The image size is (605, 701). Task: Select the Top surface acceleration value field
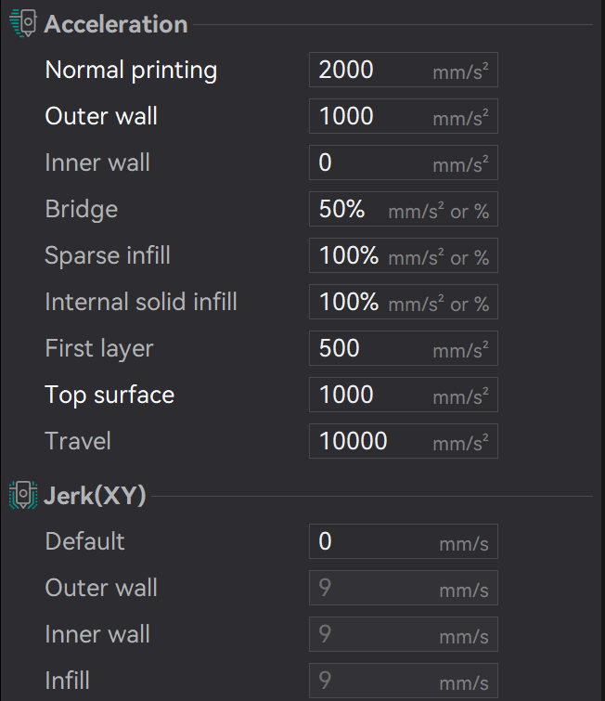coord(371,395)
